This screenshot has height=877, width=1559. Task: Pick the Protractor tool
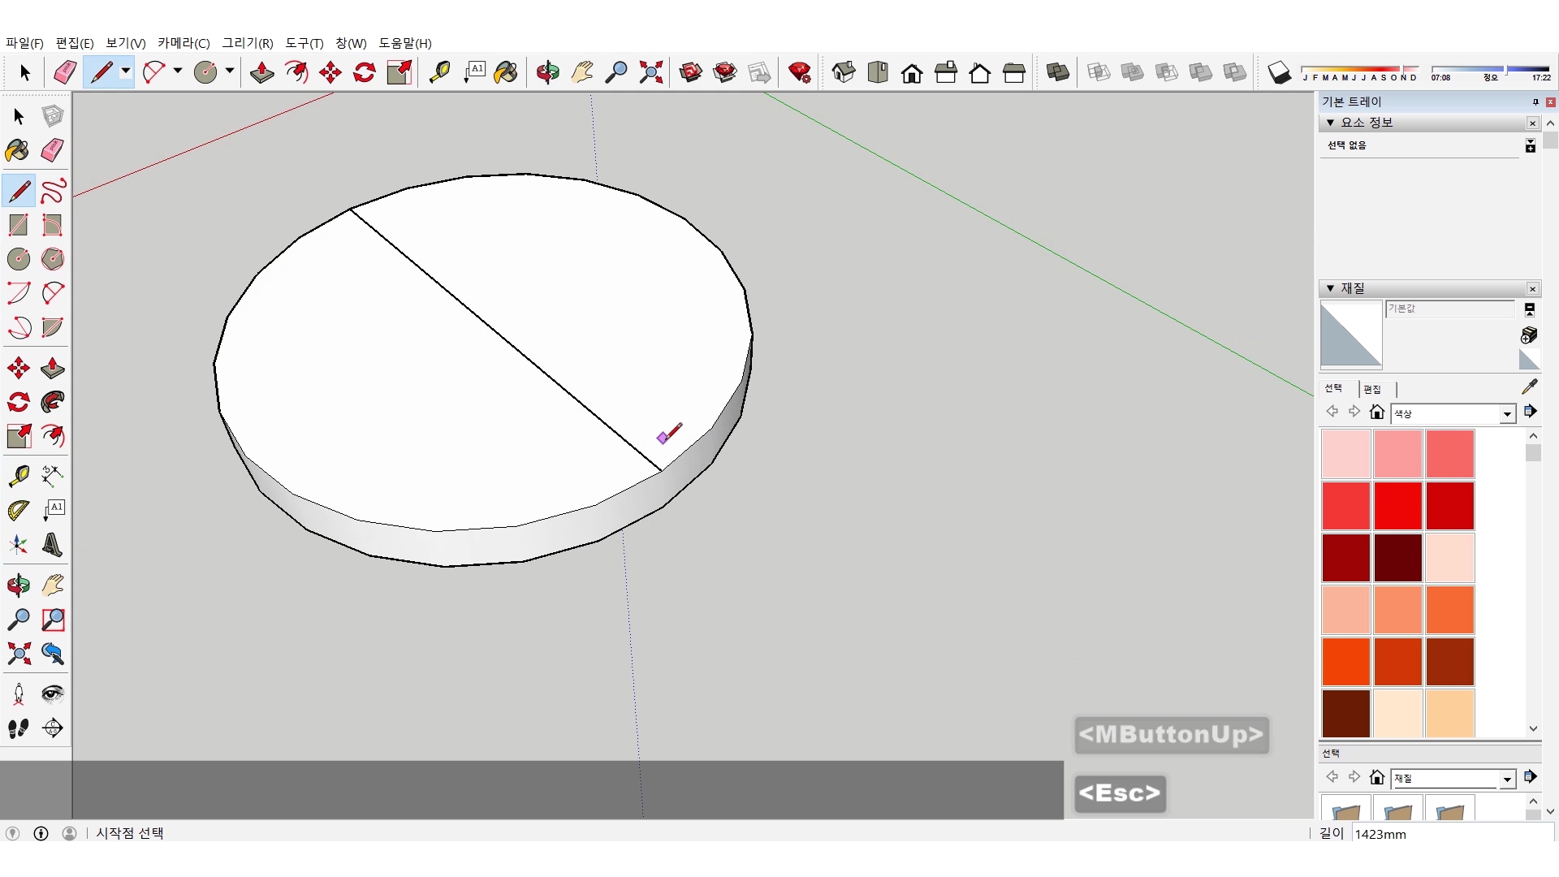[18, 510]
